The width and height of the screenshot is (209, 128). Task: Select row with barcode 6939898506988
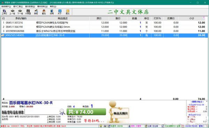point(104,31)
